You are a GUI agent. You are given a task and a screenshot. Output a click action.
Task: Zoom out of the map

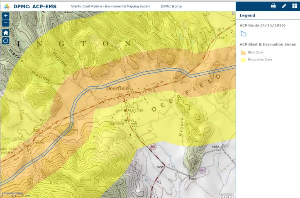[6, 23]
